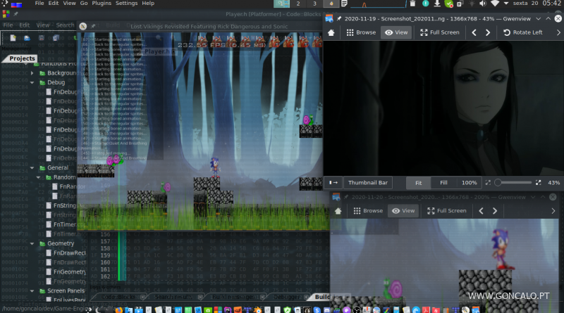Screen dimensions: 564x313
Task: Open the volume control tray icon
Action: coord(483,4)
